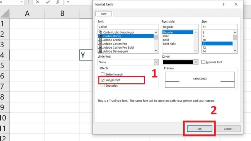The width and height of the screenshot is (251, 141).
Task: Expand the Color dropdown arrow
Action: (x=196, y=62)
